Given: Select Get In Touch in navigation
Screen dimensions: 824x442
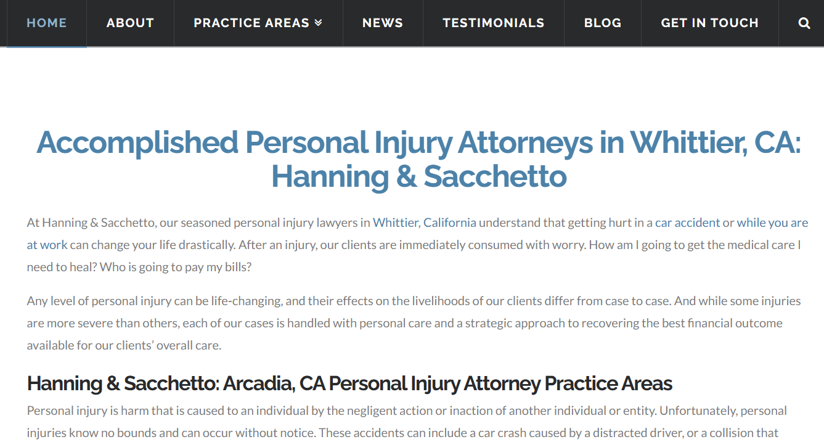Looking at the screenshot, I should (709, 23).
